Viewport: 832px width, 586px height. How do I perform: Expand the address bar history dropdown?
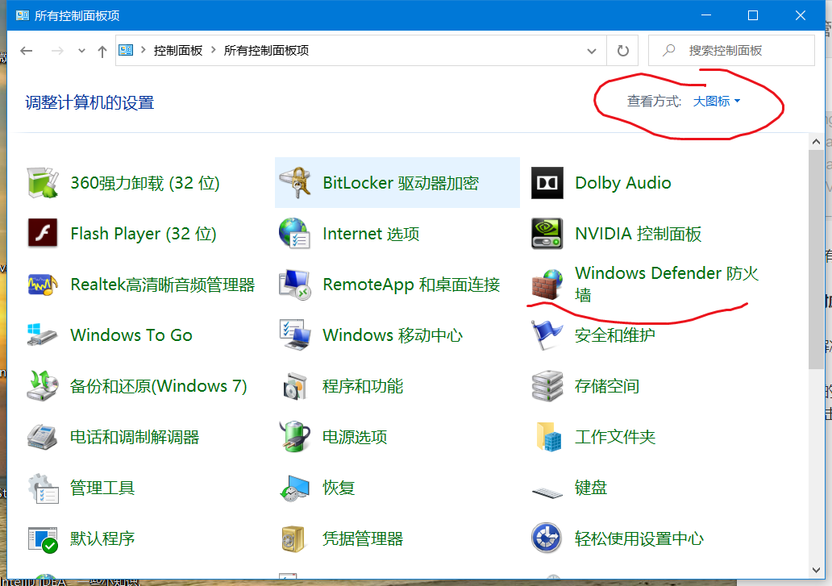[x=592, y=51]
